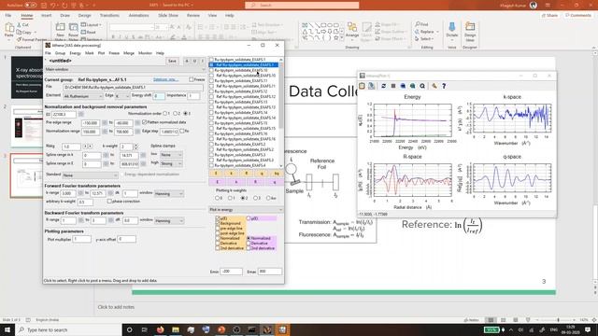Open File Explorer from the taskbar
This screenshot has height=336, width=598.
click(x=176, y=329)
